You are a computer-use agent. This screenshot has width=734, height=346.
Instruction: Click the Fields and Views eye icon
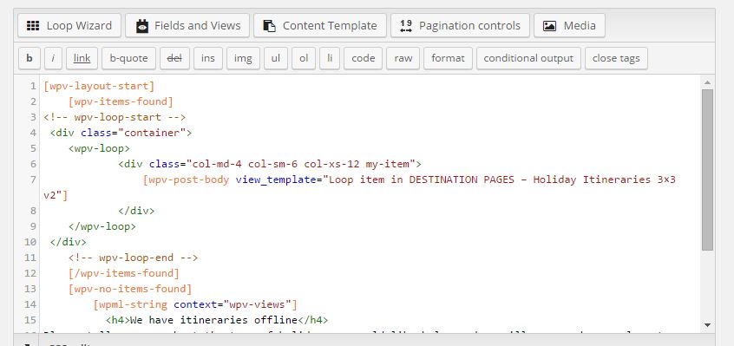(141, 26)
